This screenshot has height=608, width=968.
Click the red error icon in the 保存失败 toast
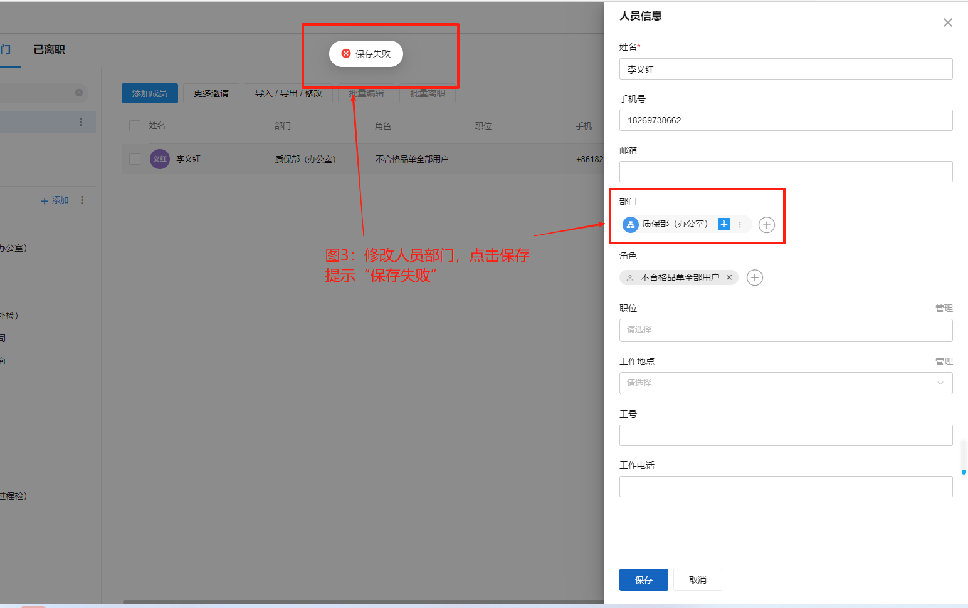click(346, 54)
